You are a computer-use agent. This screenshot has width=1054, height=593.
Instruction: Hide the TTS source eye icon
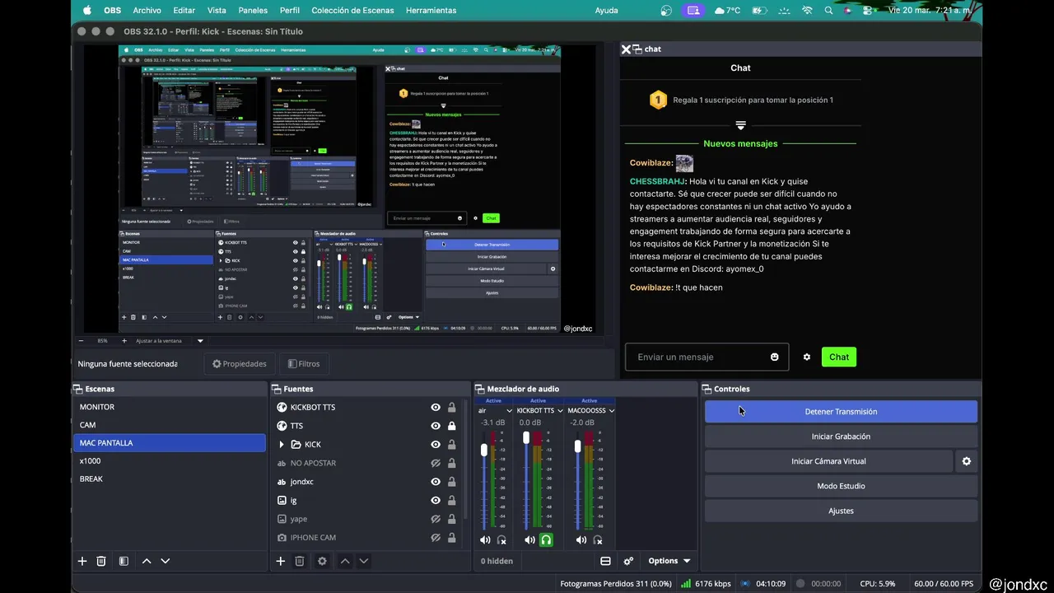436,426
